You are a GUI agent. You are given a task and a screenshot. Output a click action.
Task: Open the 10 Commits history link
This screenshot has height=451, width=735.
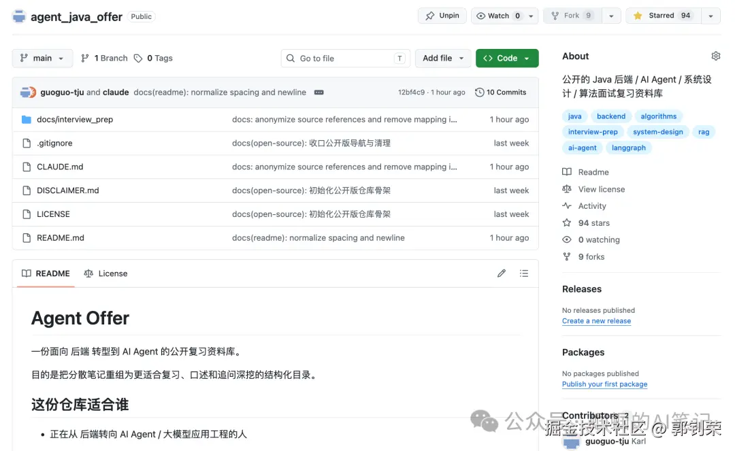(x=501, y=93)
